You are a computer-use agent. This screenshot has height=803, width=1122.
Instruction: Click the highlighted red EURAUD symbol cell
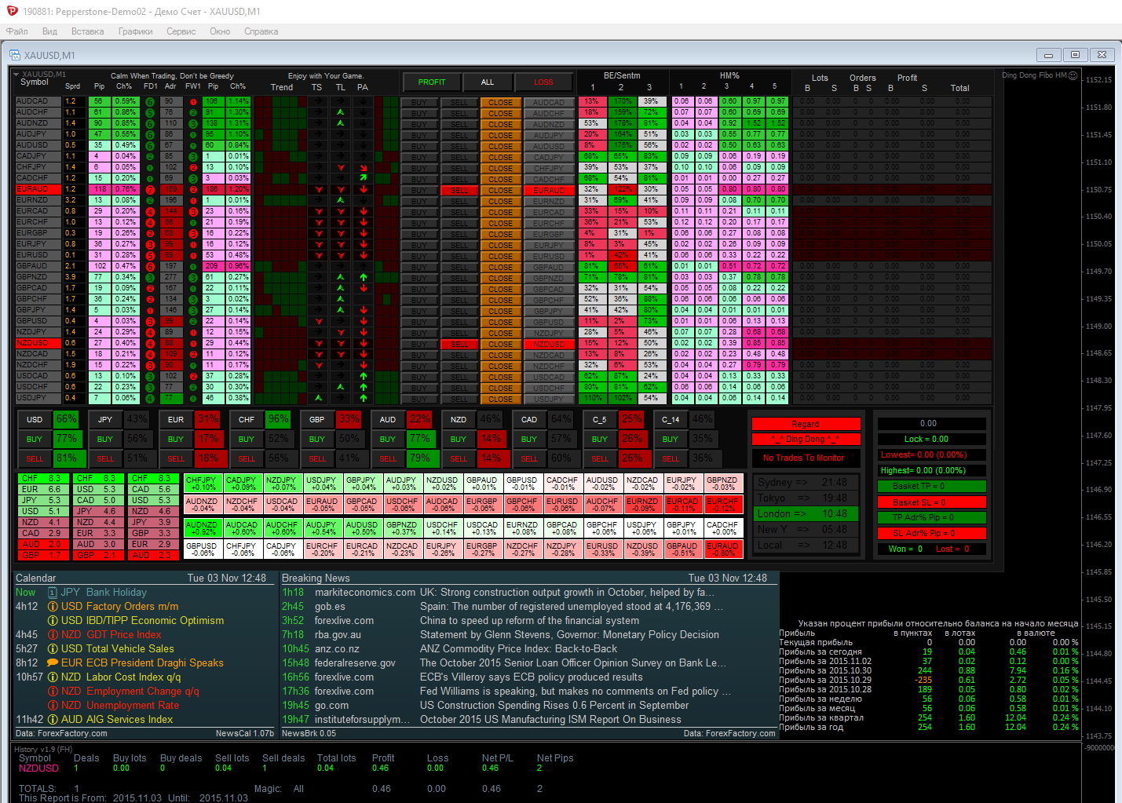click(38, 189)
